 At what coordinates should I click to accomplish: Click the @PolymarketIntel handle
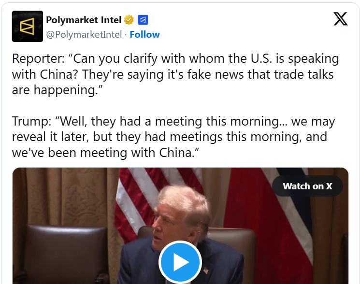[x=84, y=34]
